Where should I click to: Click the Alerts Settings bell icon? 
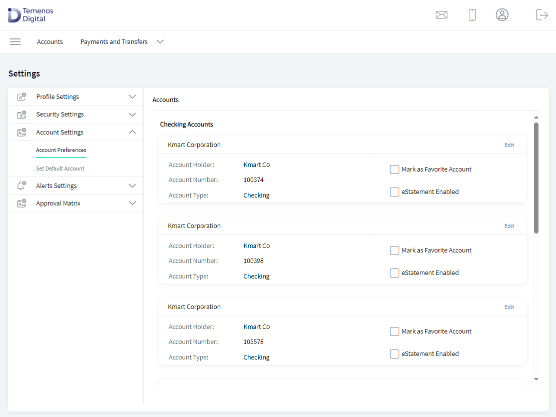point(22,185)
